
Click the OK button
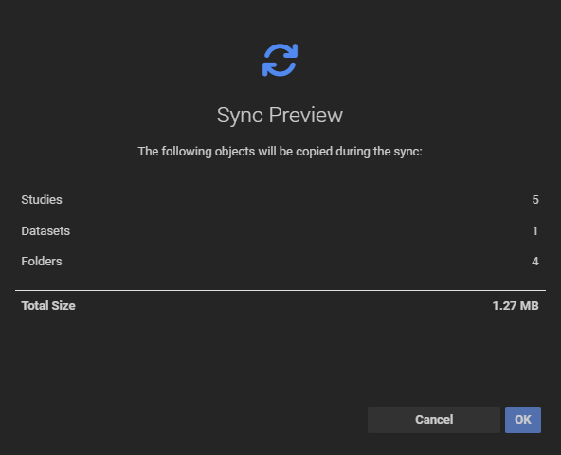523,420
